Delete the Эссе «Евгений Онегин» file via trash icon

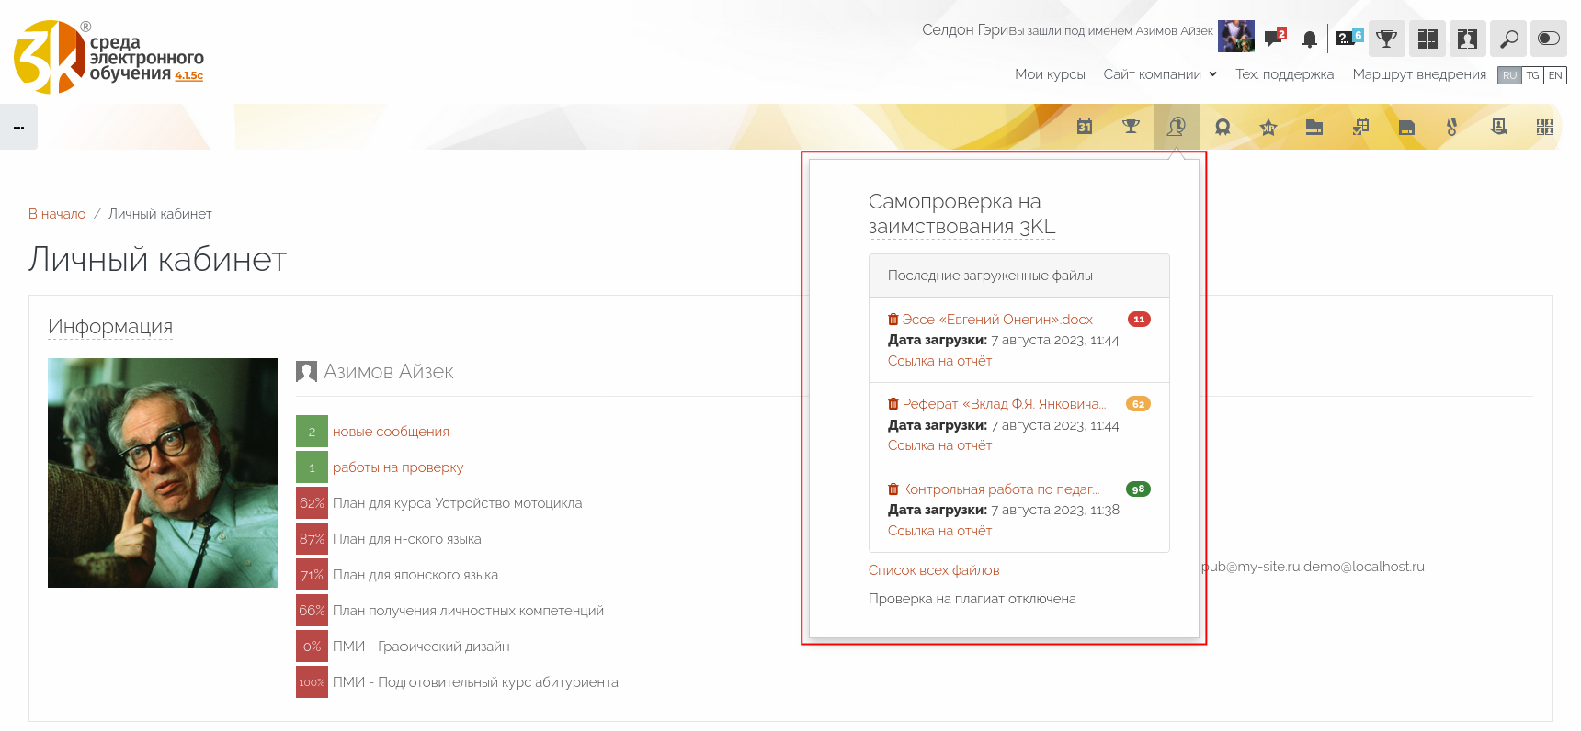[x=893, y=320]
